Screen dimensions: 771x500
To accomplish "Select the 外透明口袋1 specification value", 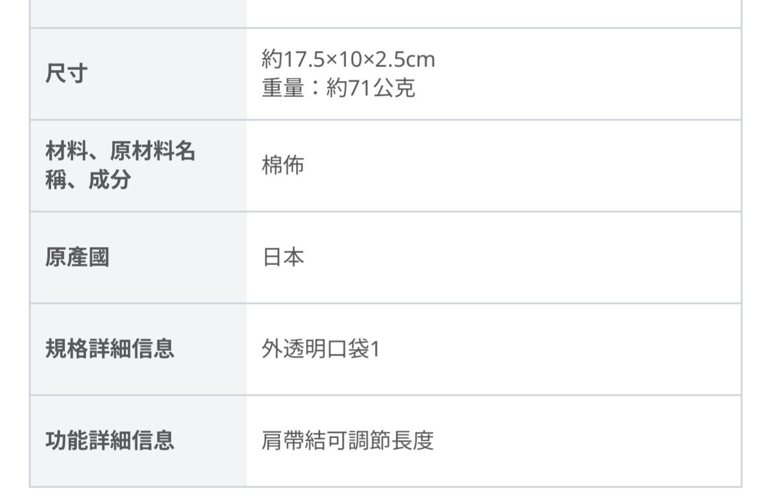I will pyautogui.click(x=321, y=348).
